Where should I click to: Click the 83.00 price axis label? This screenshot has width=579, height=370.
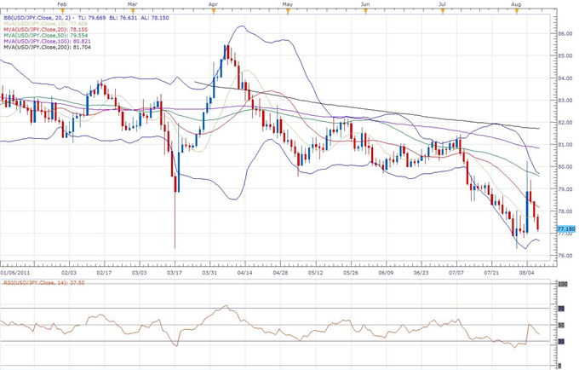coord(565,100)
